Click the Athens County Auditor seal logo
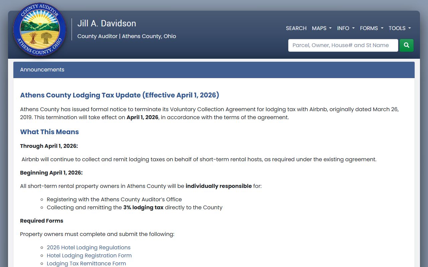This screenshot has height=267, width=428. [40, 29]
